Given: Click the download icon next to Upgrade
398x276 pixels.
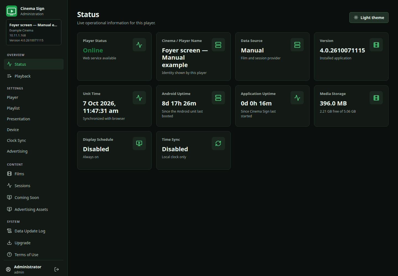Looking at the screenshot, I should point(9,243).
